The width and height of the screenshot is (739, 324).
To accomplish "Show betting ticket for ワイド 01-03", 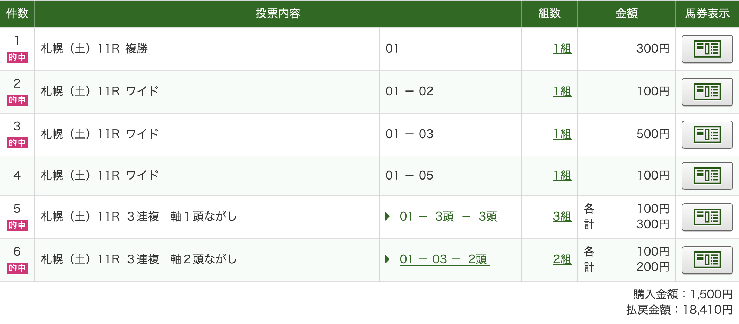I will pyautogui.click(x=707, y=135).
